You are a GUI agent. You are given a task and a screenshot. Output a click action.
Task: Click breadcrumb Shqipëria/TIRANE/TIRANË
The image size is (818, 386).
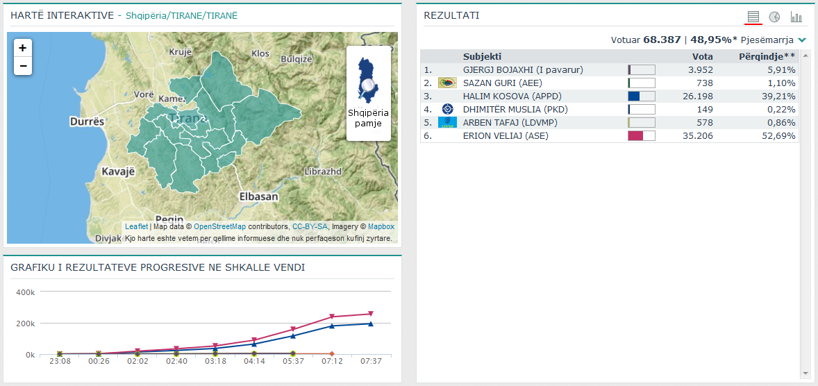coord(181,16)
